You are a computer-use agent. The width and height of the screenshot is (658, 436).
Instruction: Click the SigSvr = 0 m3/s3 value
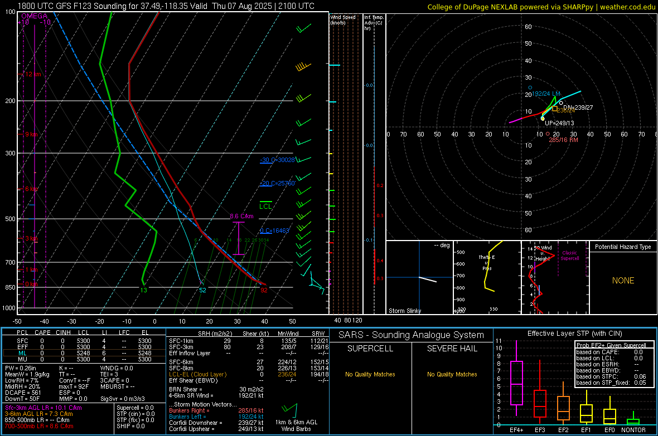point(123,399)
